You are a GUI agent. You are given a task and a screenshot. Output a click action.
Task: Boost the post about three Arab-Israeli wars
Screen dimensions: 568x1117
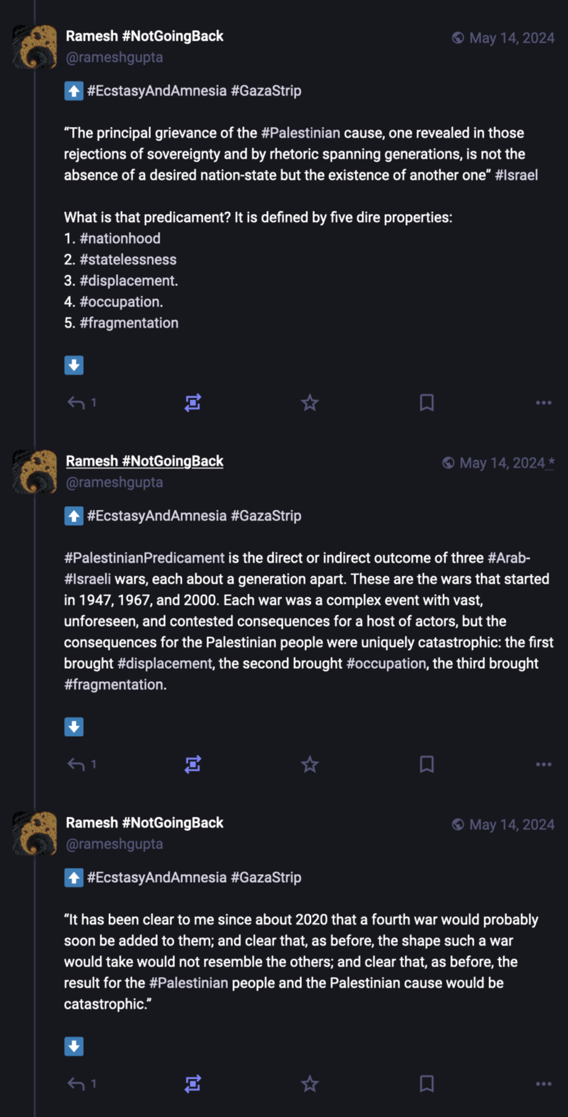click(x=193, y=765)
